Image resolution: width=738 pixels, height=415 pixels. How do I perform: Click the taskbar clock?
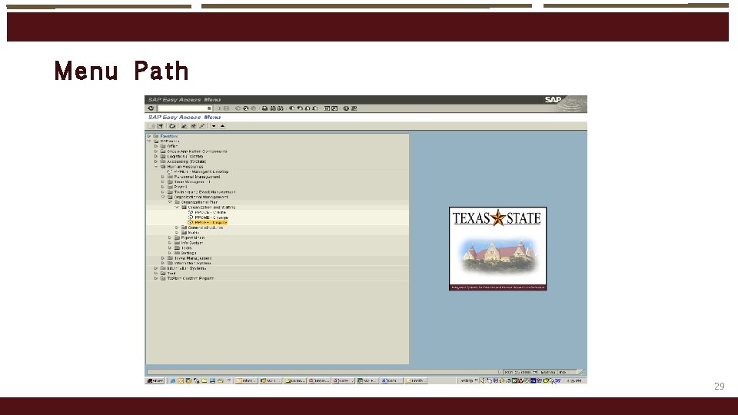[x=573, y=380]
